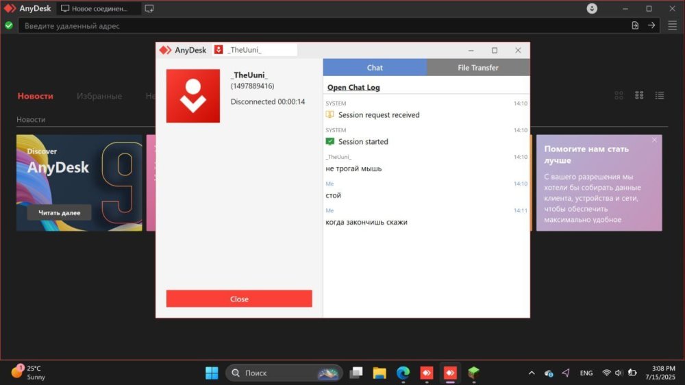Open the Open Chat Log link
The image size is (685, 385).
point(353,88)
